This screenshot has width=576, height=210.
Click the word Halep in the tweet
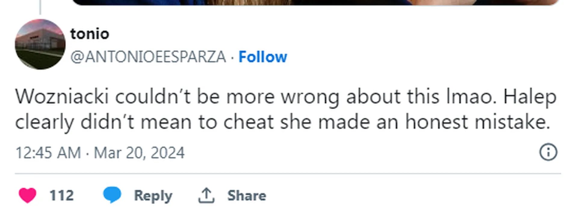point(530,97)
